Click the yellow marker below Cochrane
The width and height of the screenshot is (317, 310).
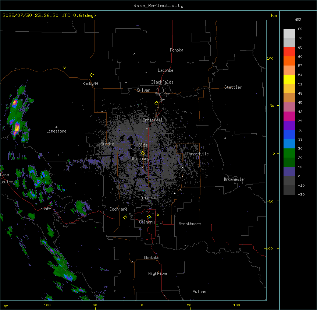click(x=125, y=217)
